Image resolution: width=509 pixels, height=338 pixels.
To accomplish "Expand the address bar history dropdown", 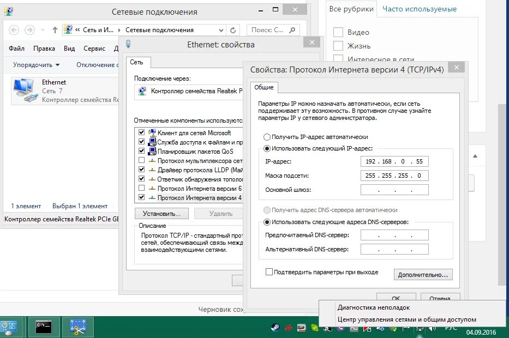I will pos(221,30).
